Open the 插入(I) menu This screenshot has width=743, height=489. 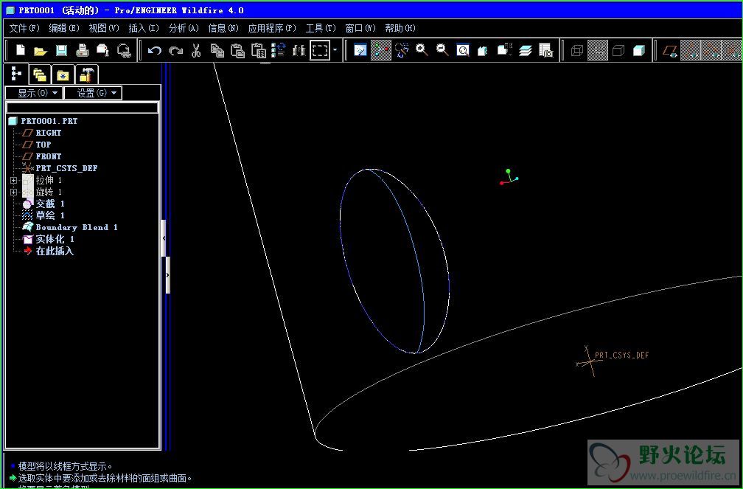coord(144,28)
